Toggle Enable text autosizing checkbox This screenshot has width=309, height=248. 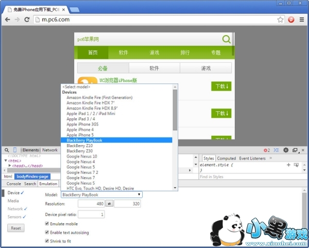(x=47, y=232)
